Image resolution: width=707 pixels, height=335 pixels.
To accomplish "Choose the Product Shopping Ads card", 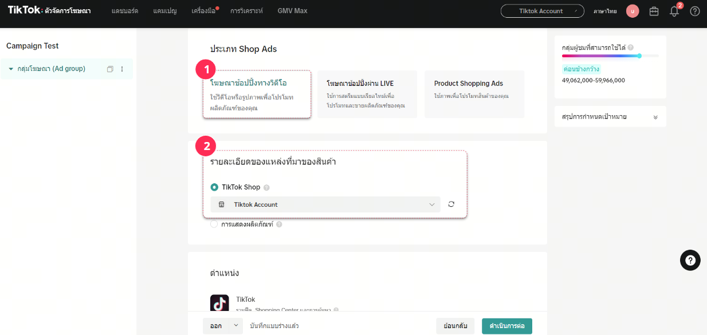I will 474,94.
